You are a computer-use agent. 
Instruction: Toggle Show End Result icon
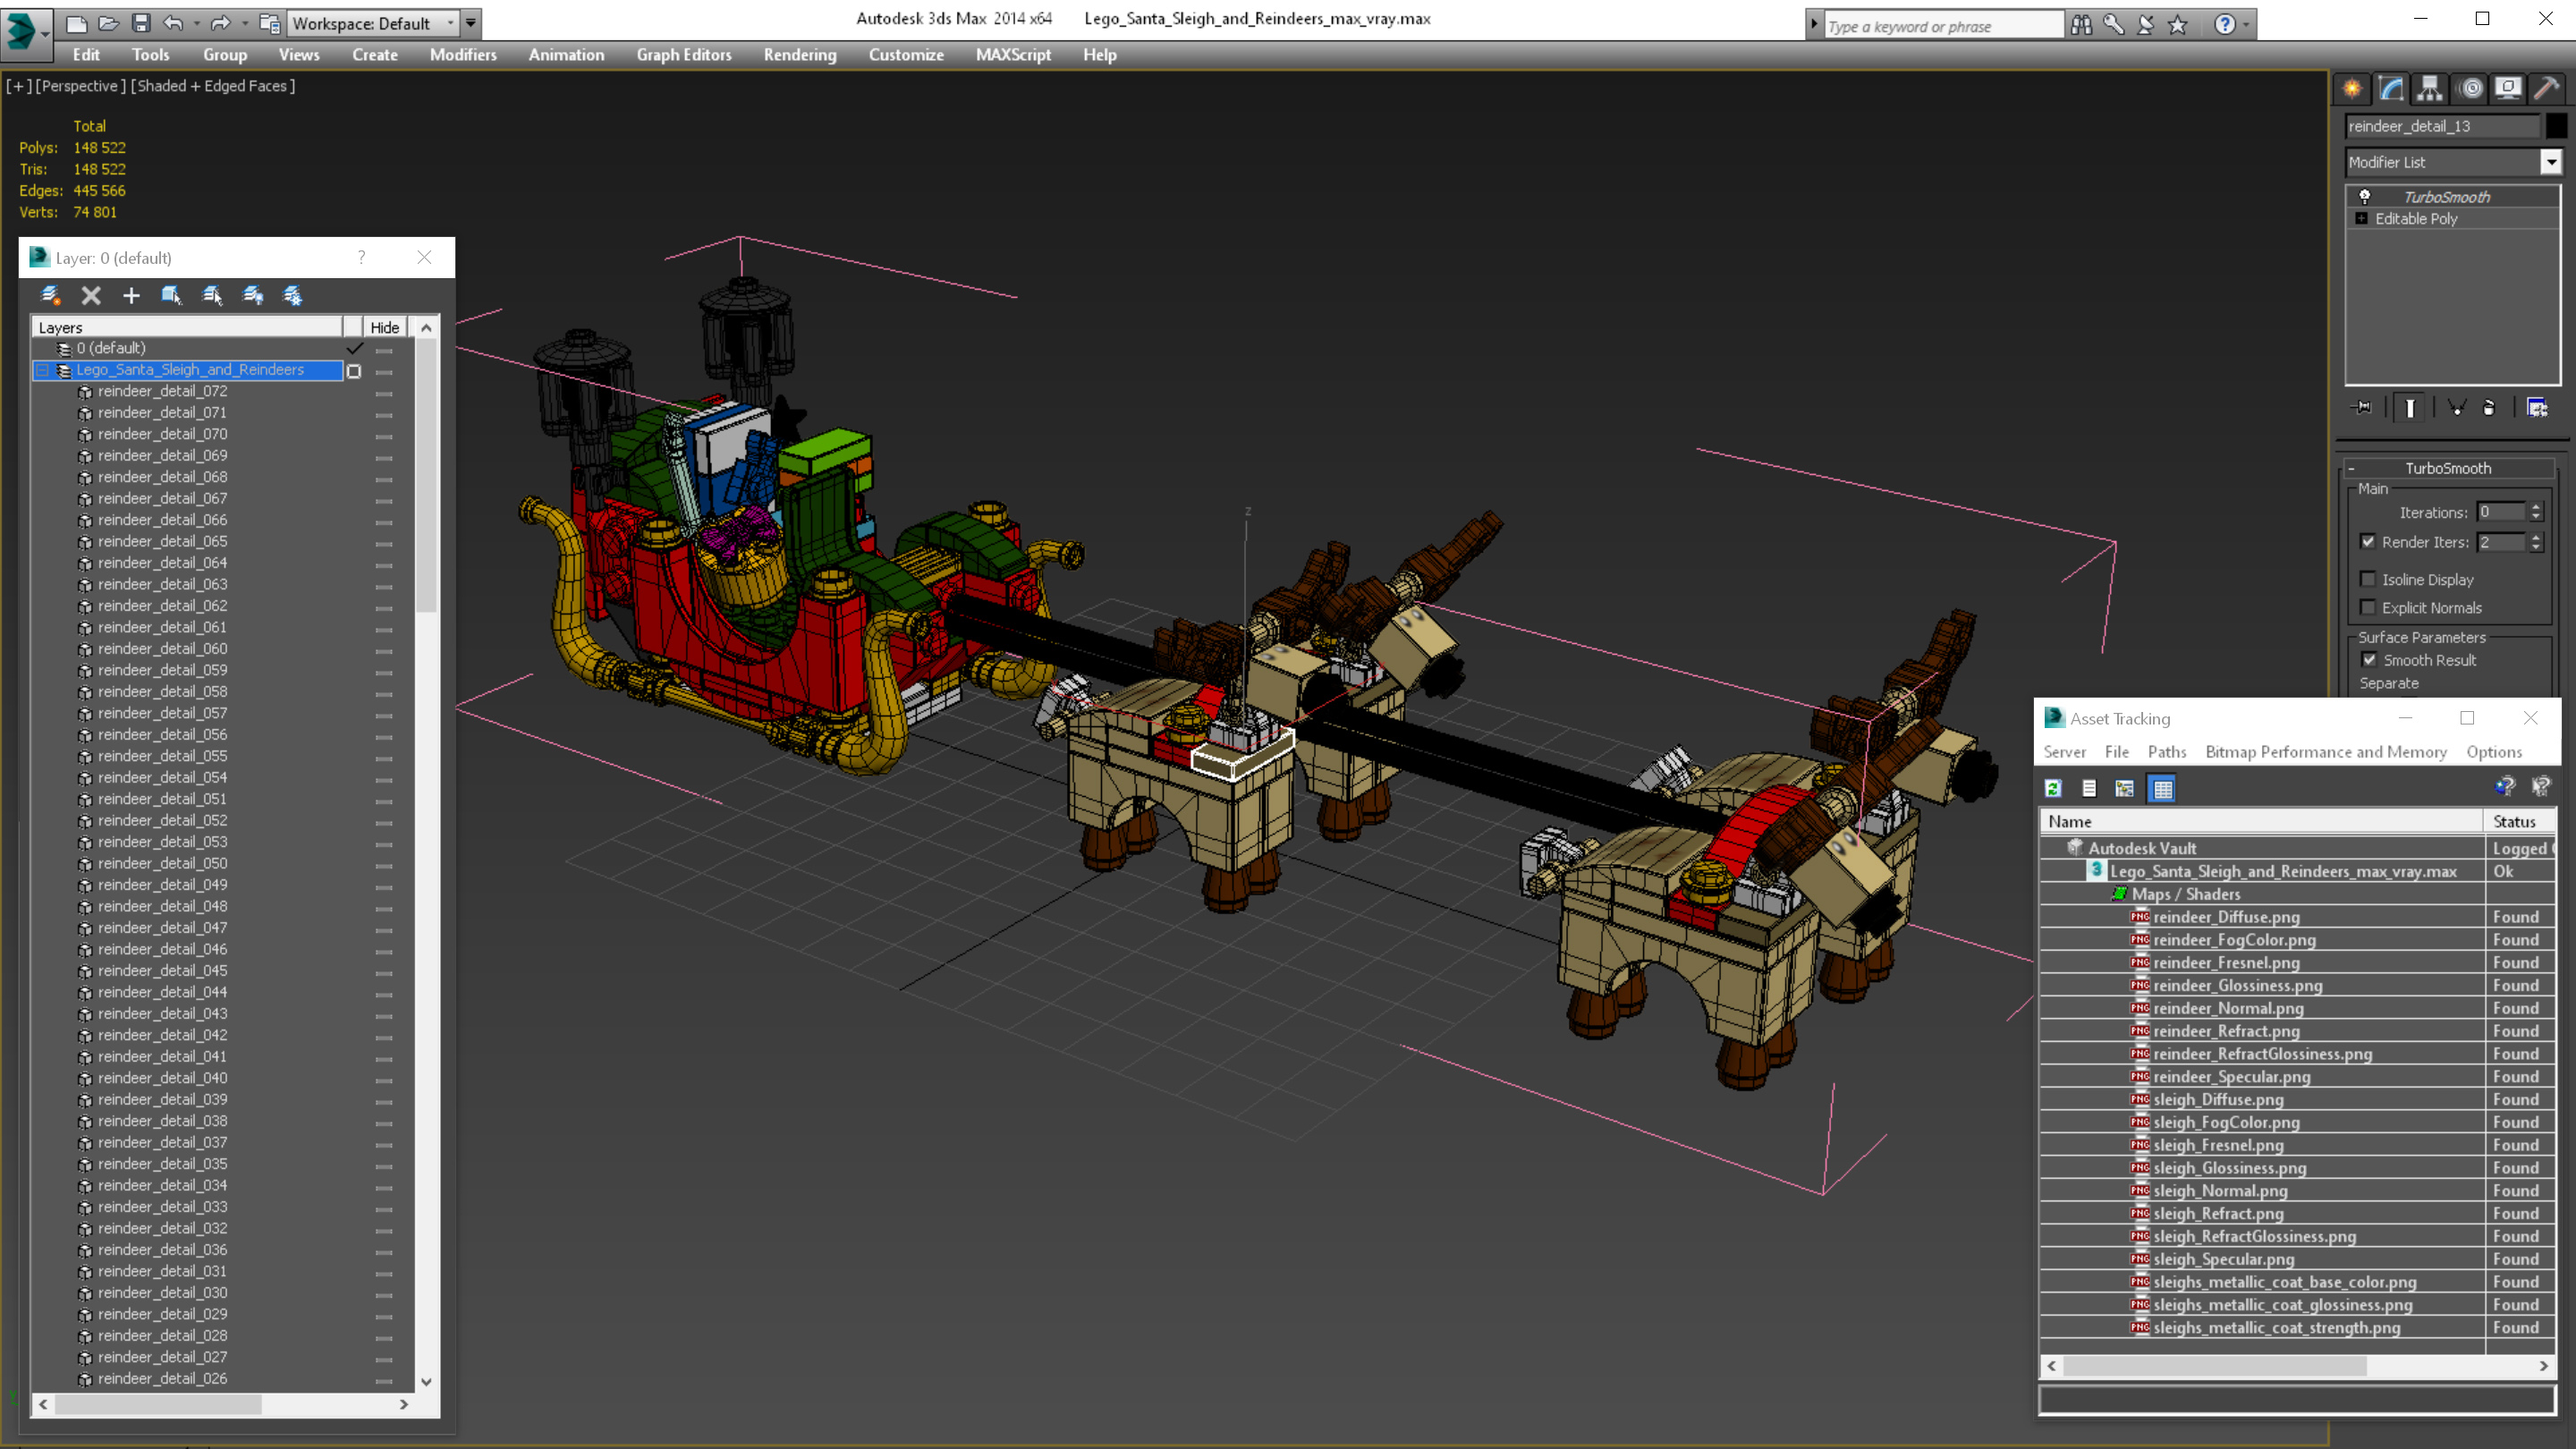point(2410,407)
